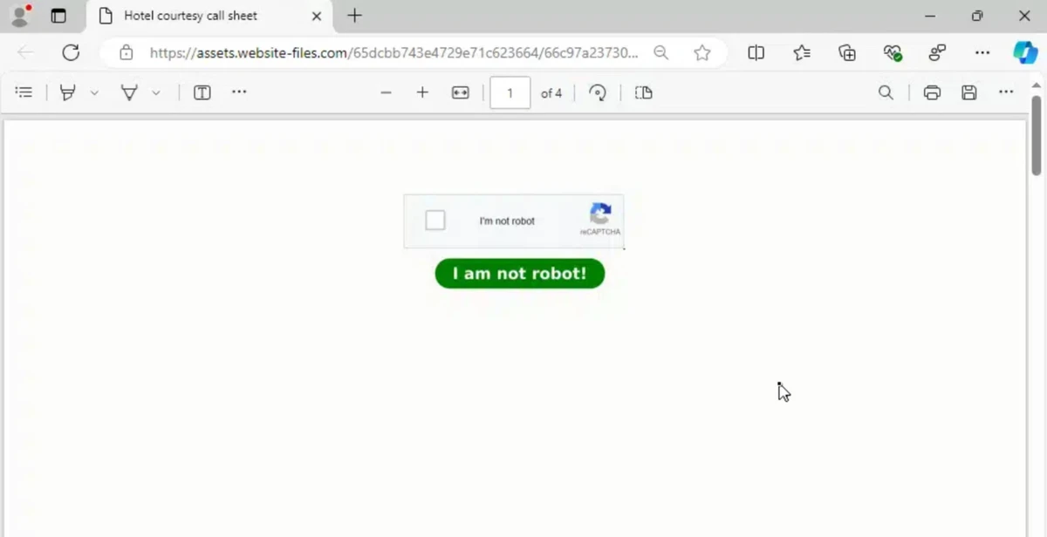Open a new browser tab
The image size is (1047, 537).
point(354,16)
